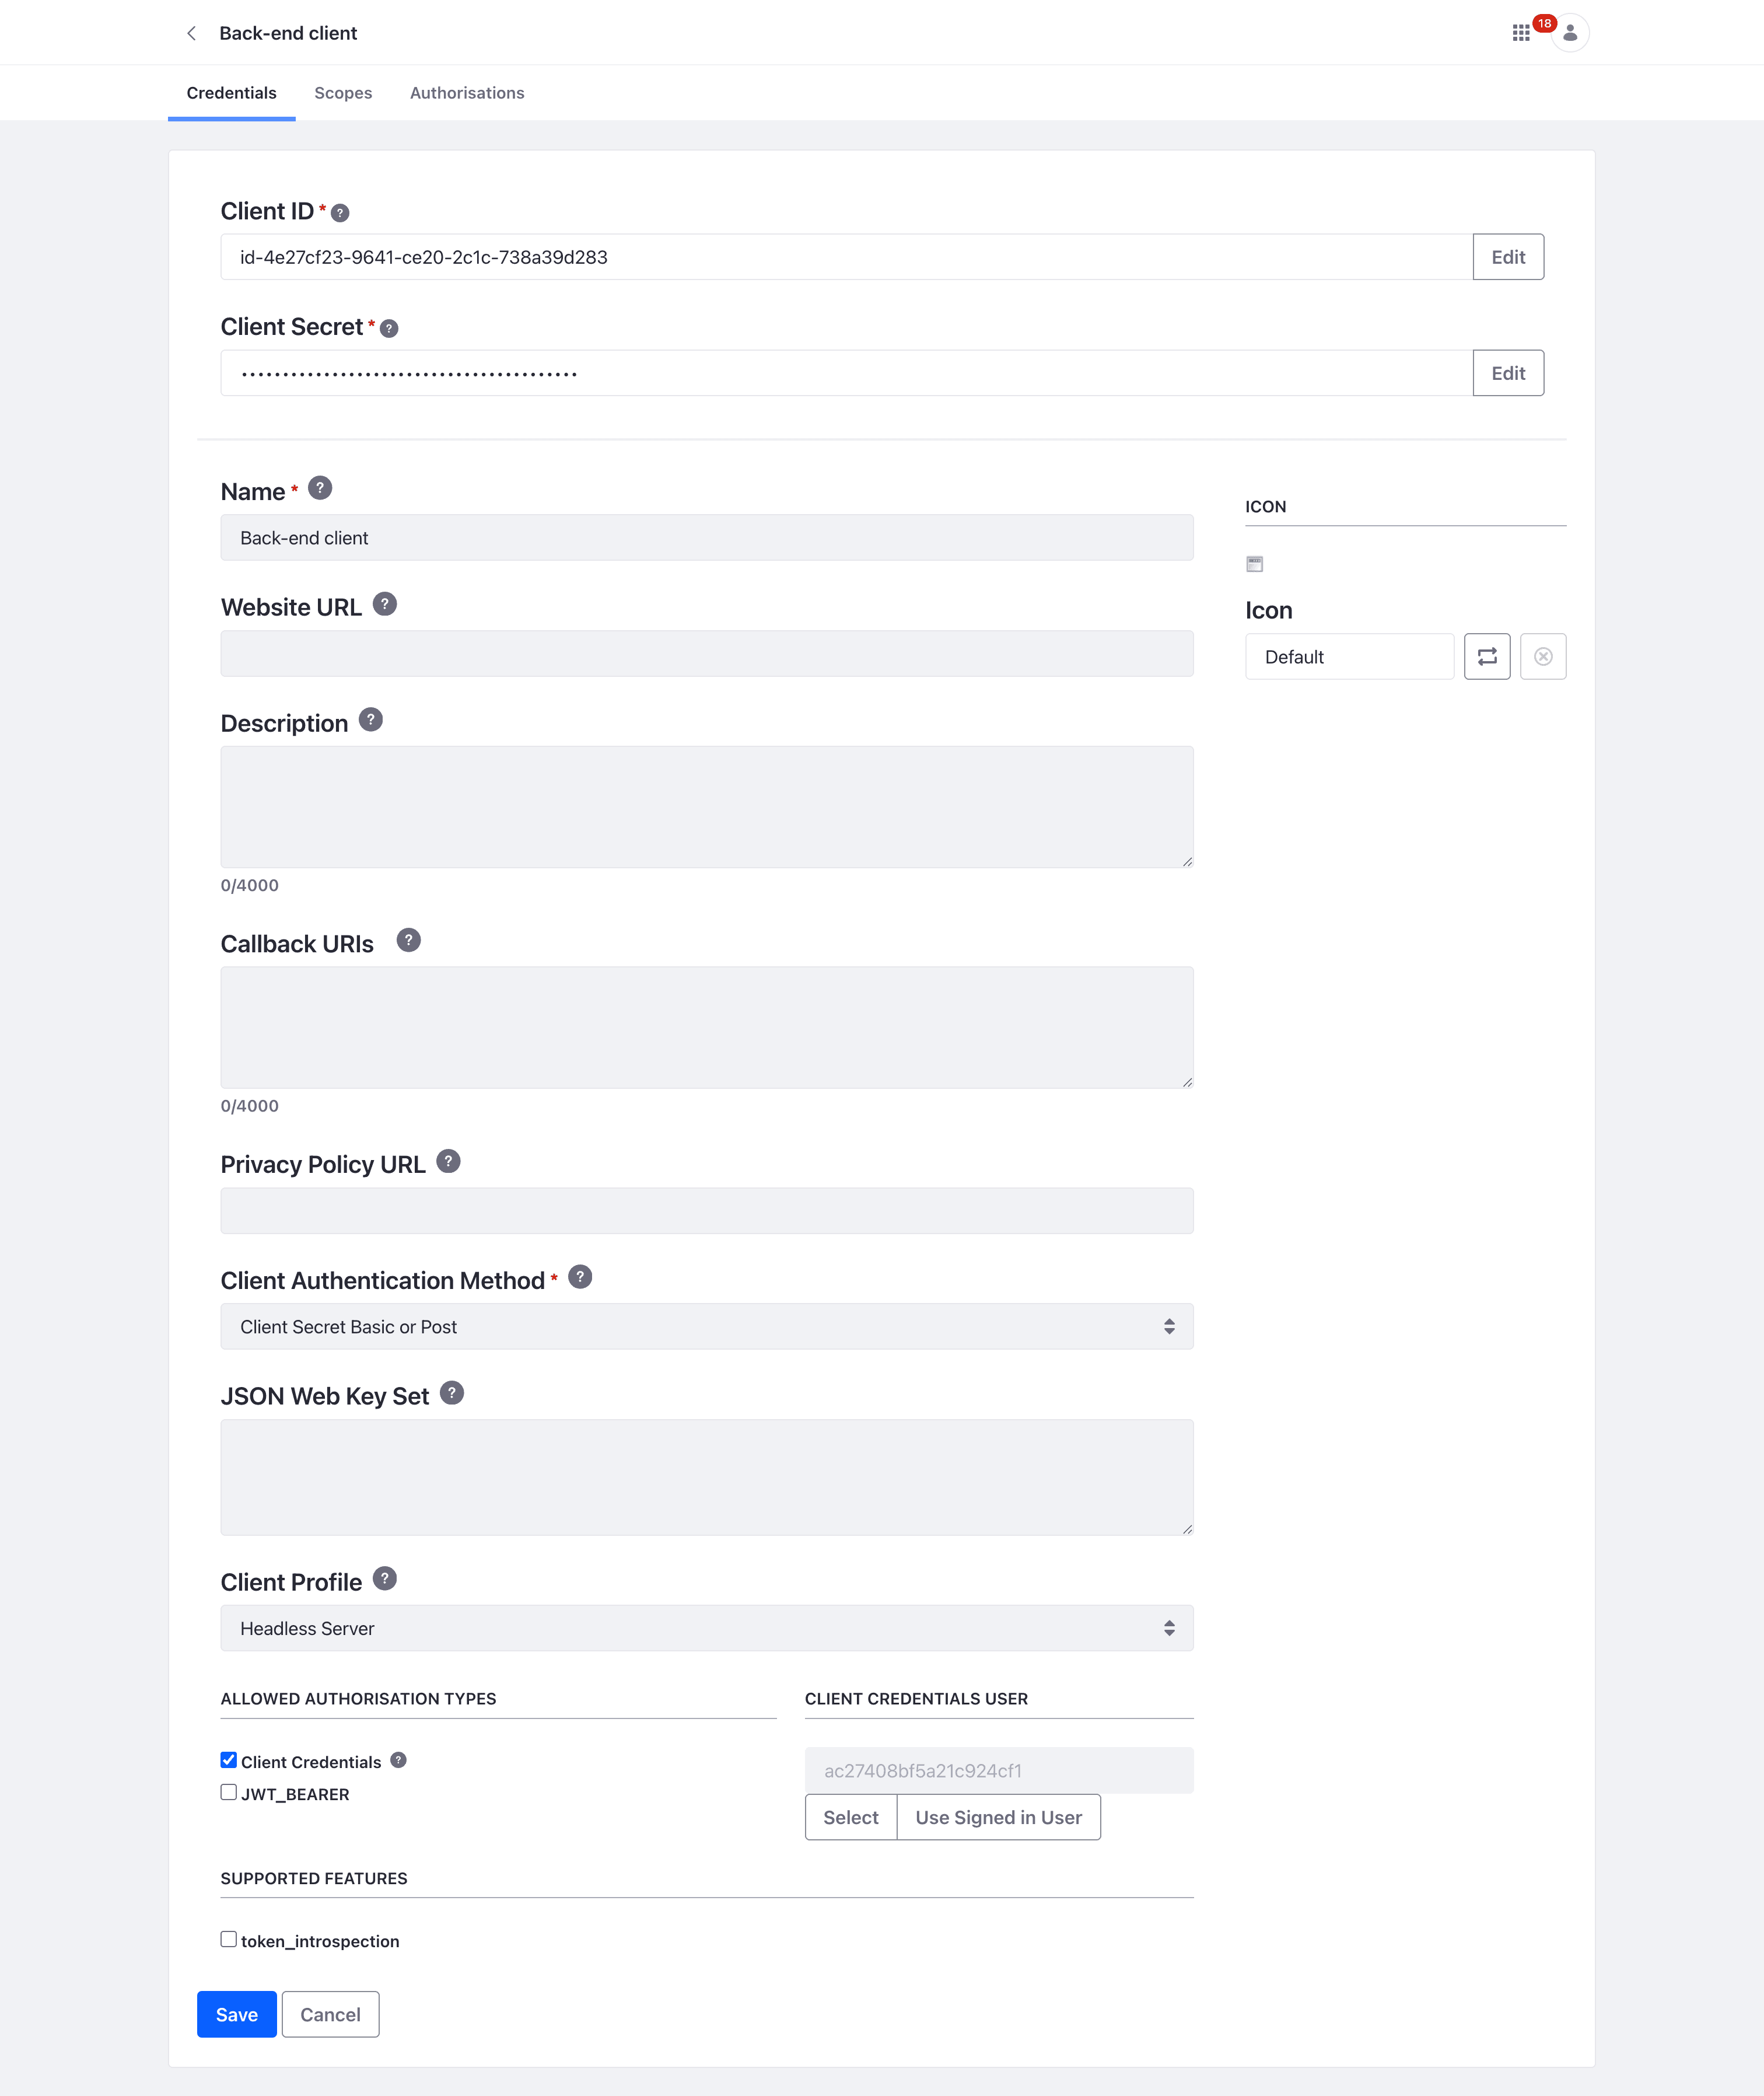The width and height of the screenshot is (1764, 2096).
Task: Uncheck the Client Credentials authorisation type
Action: coord(228,1761)
